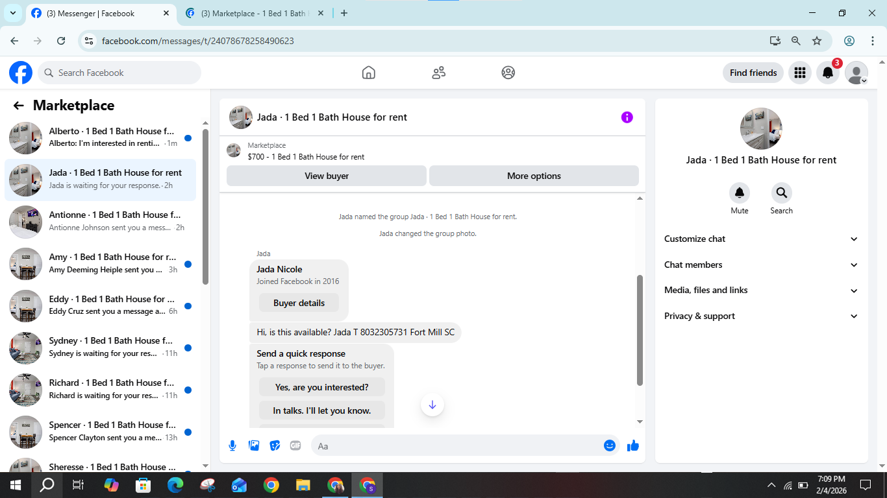Viewport: 887px width, 498px height.
Task: Click the chat messages scrollbar
Action: [640, 329]
